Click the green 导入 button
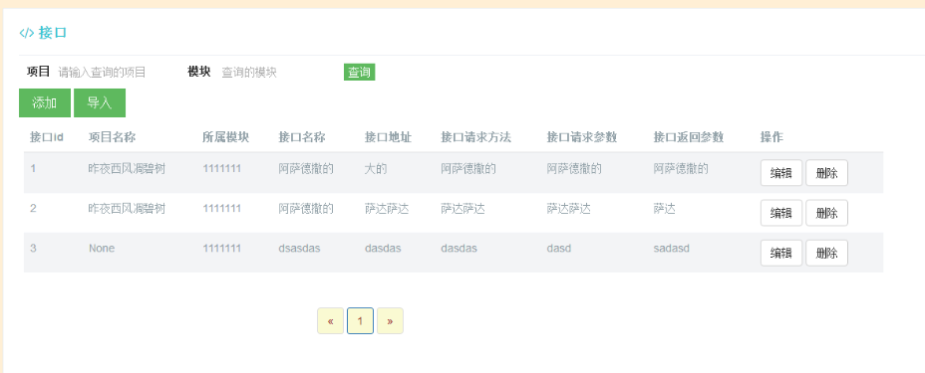Viewport: 925px width, 373px height. 100,103
